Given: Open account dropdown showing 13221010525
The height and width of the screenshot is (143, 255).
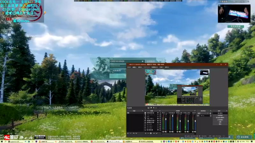Looking at the screenshot, I should point(142,61).
